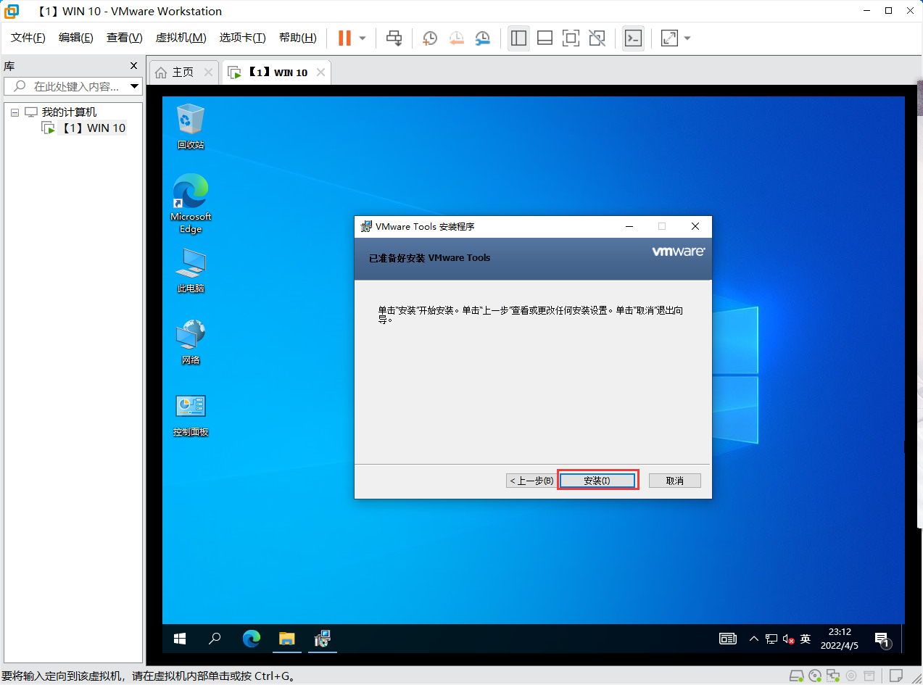Click 取消 in the VMware Tools installer
Image resolution: width=923 pixels, height=685 pixels.
click(x=674, y=481)
